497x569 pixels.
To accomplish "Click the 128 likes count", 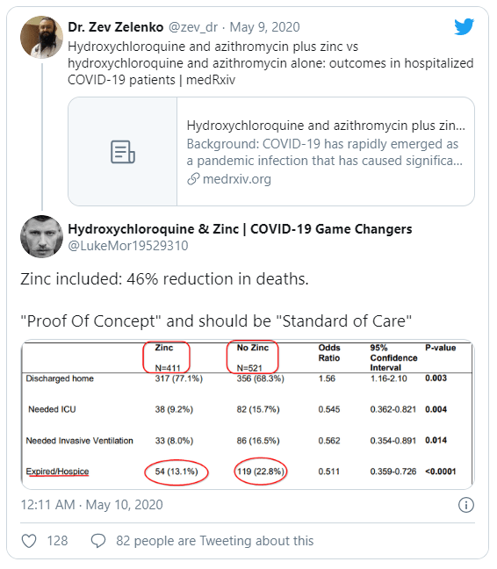I will pyautogui.click(x=57, y=541).
